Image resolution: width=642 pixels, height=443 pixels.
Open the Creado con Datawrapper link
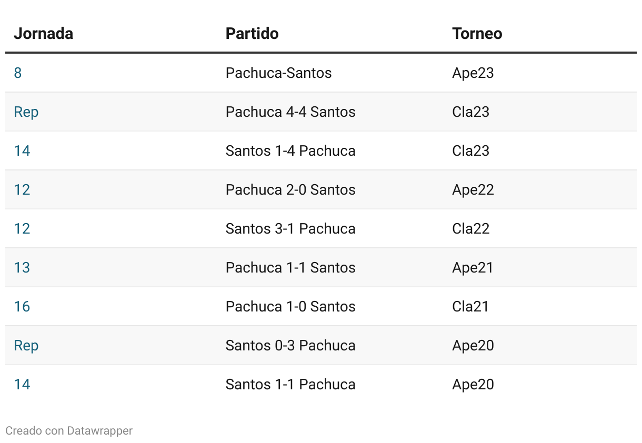click(x=69, y=430)
